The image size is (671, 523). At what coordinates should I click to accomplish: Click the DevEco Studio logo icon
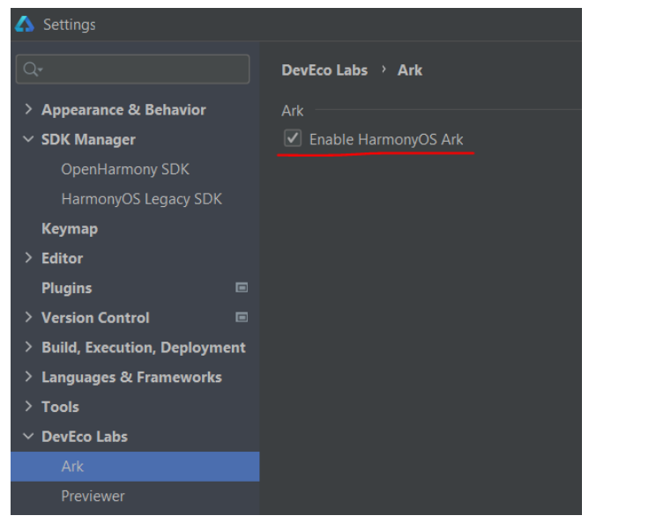pyautogui.click(x=25, y=24)
